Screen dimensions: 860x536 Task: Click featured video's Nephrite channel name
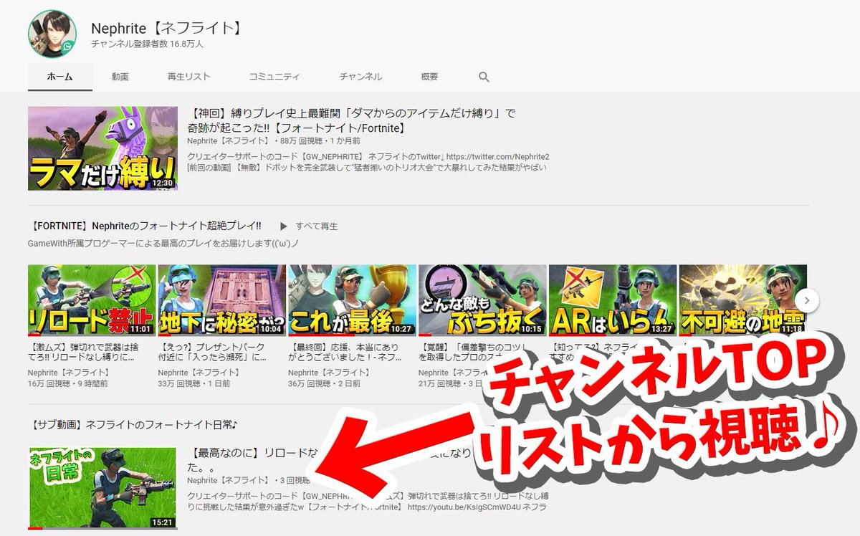(x=229, y=140)
